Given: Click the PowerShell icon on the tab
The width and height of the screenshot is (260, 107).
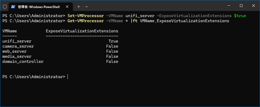Looking at the screenshot, I should pyautogui.click(x=13, y=6).
